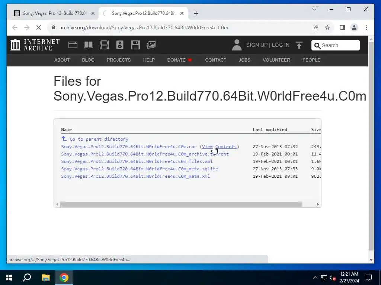The image size is (381, 285).
Task: Download the .rar file link
Action: (129, 147)
